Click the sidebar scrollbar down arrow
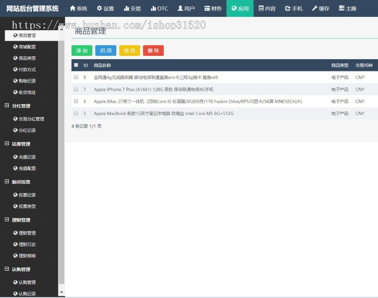Viewport: 378px width, 298px height. tap(62, 292)
